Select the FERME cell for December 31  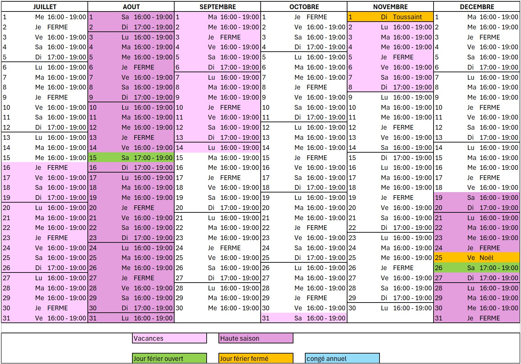(x=490, y=318)
